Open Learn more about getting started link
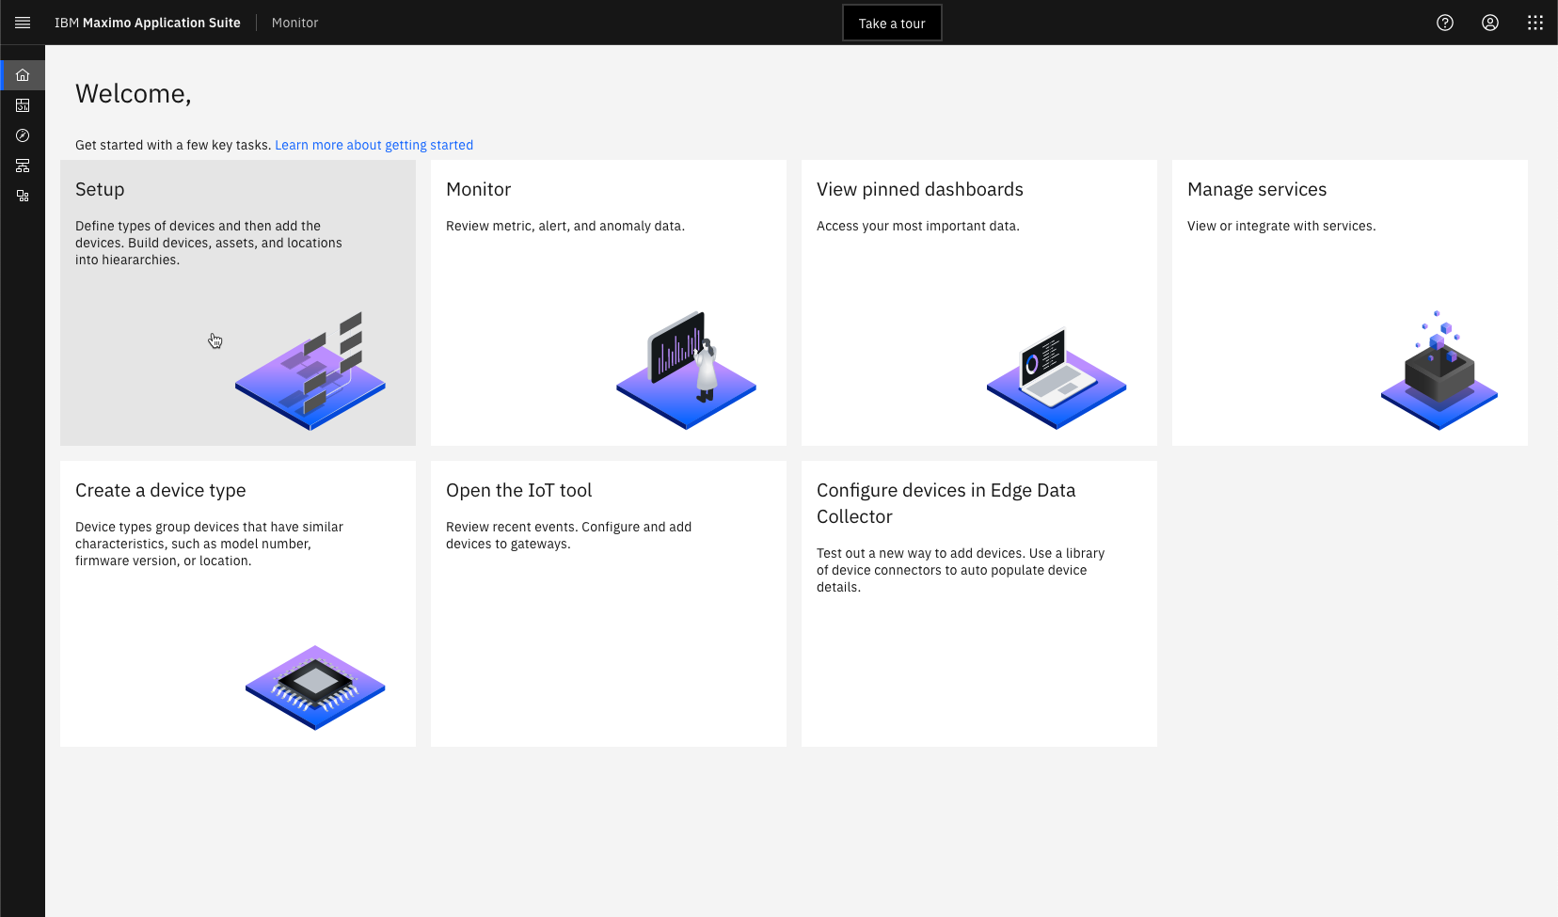The width and height of the screenshot is (1558, 917). pos(374,145)
